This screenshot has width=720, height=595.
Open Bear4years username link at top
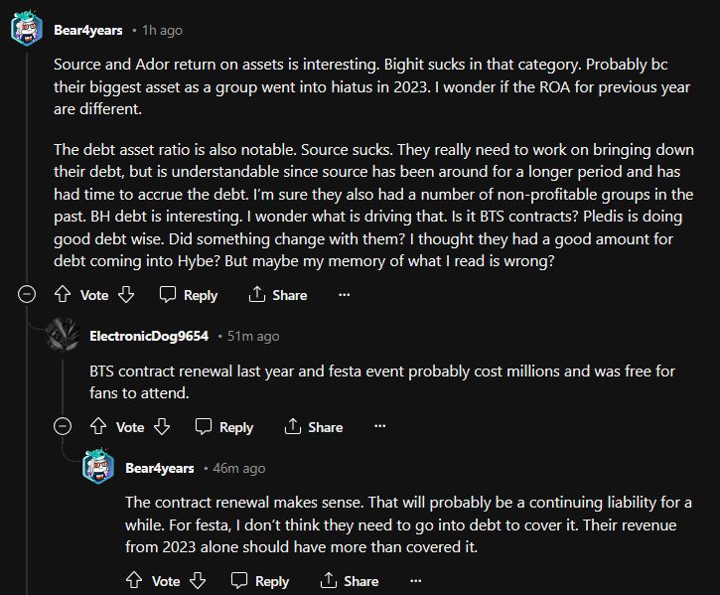point(88,31)
